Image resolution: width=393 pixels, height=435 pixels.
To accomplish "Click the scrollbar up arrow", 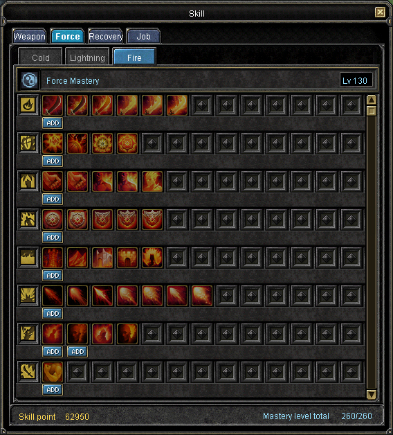I will click(372, 100).
